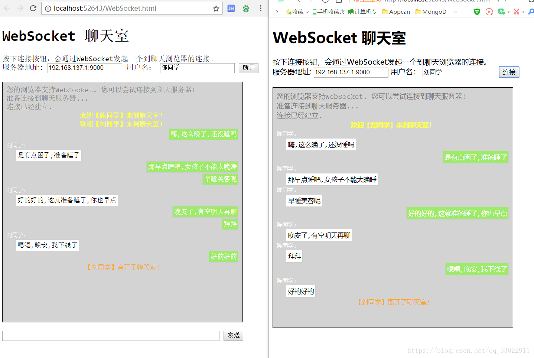This screenshot has height=358, width=534.
Task: Expand the 收藏 favorites dropdown arrow
Action: (x=307, y=12)
